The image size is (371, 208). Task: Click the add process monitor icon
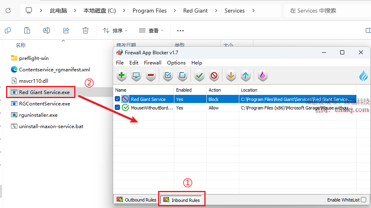point(136,75)
